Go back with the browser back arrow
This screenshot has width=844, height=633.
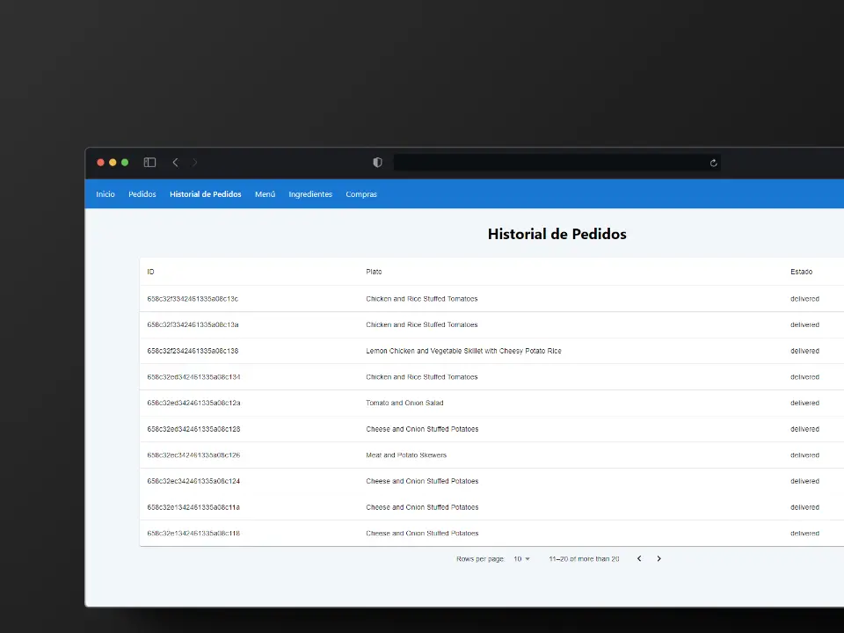click(176, 163)
